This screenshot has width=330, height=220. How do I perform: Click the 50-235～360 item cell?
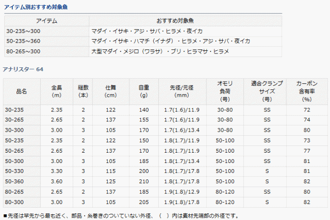point(46,41)
